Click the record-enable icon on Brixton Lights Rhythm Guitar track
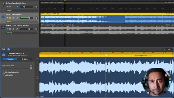This screenshot has width=174, height=98. coord(13,29)
